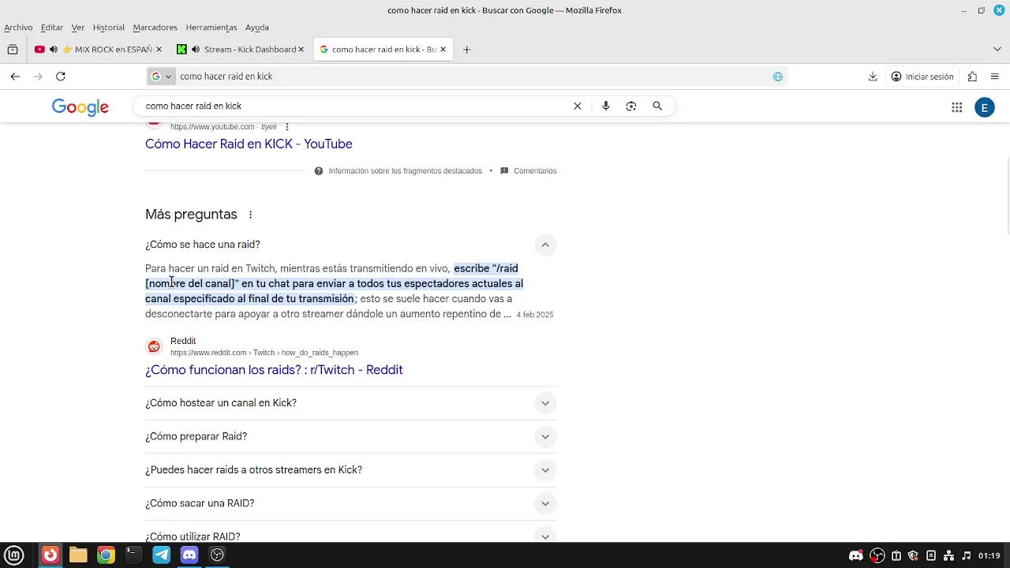Open the Historial menu
This screenshot has height=568, width=1010.
pos(109,28)
